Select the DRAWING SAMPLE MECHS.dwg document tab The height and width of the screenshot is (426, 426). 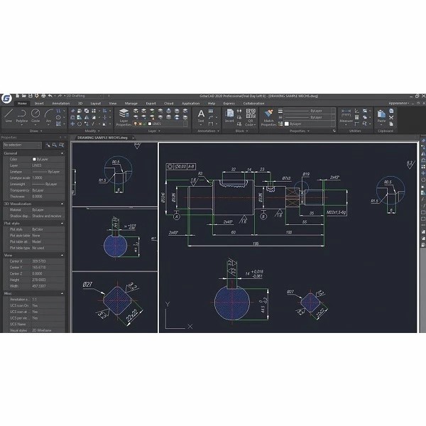coord(102,138)
